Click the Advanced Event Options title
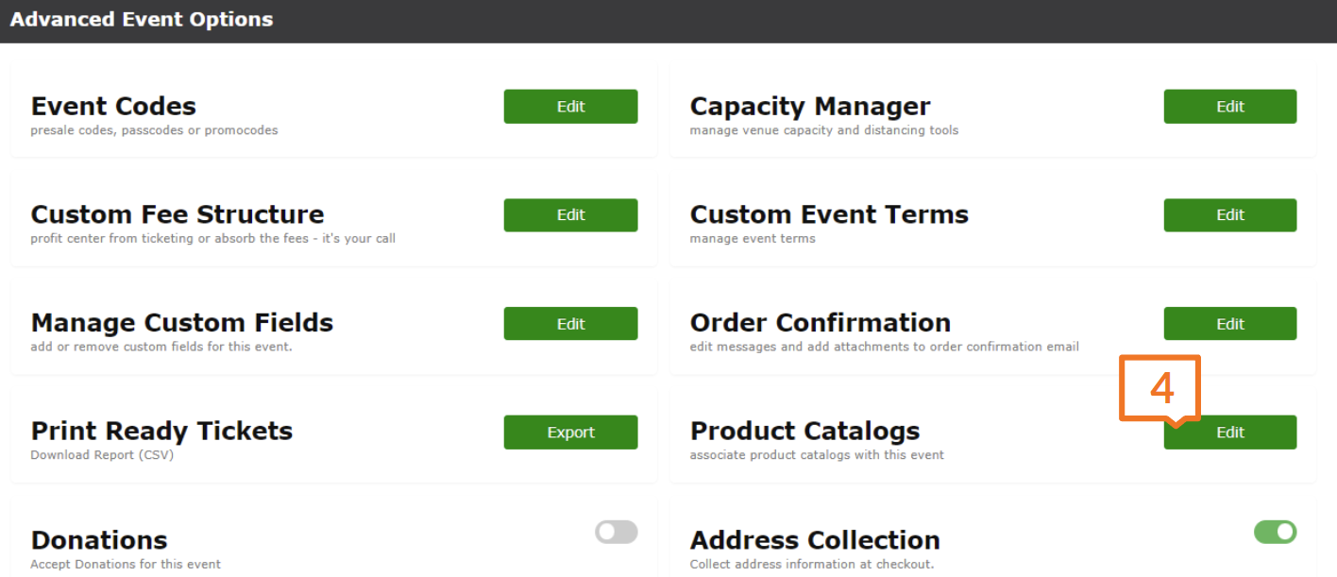Image resolution: width=1337 pixels, height=577 pixels. click(142, 20)
